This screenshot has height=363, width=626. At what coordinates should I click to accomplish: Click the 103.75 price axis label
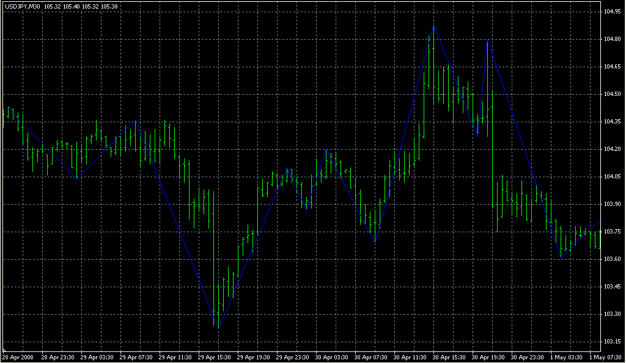(613, 232)
